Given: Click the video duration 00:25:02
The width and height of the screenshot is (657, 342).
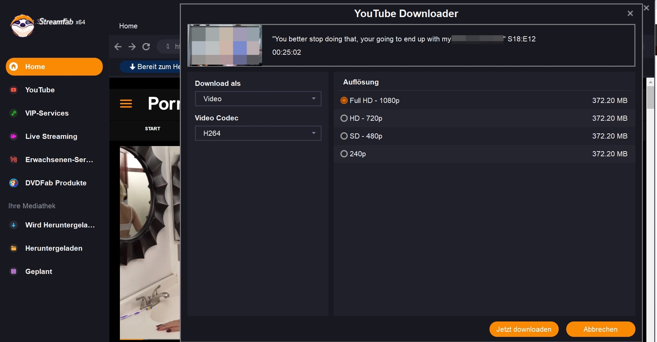Looking at the screenshot, I should [x=286, y=52].
